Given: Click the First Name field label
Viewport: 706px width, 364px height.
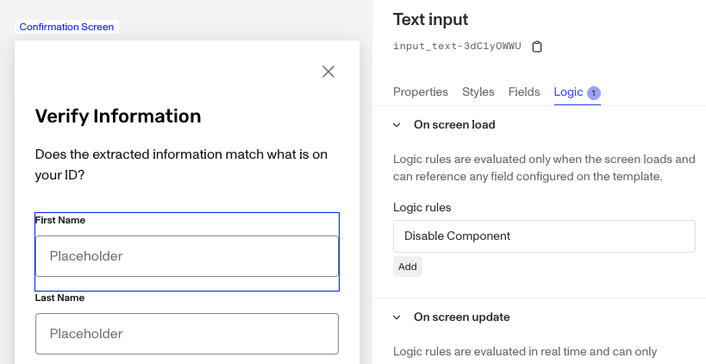Looking at the screenshot, I should point(60,221).
